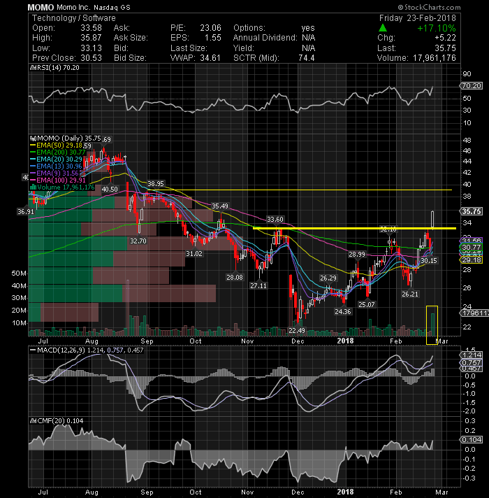
Task: Click the EMA(20) 30.29 legend entry
Action: tap(59, 159)
